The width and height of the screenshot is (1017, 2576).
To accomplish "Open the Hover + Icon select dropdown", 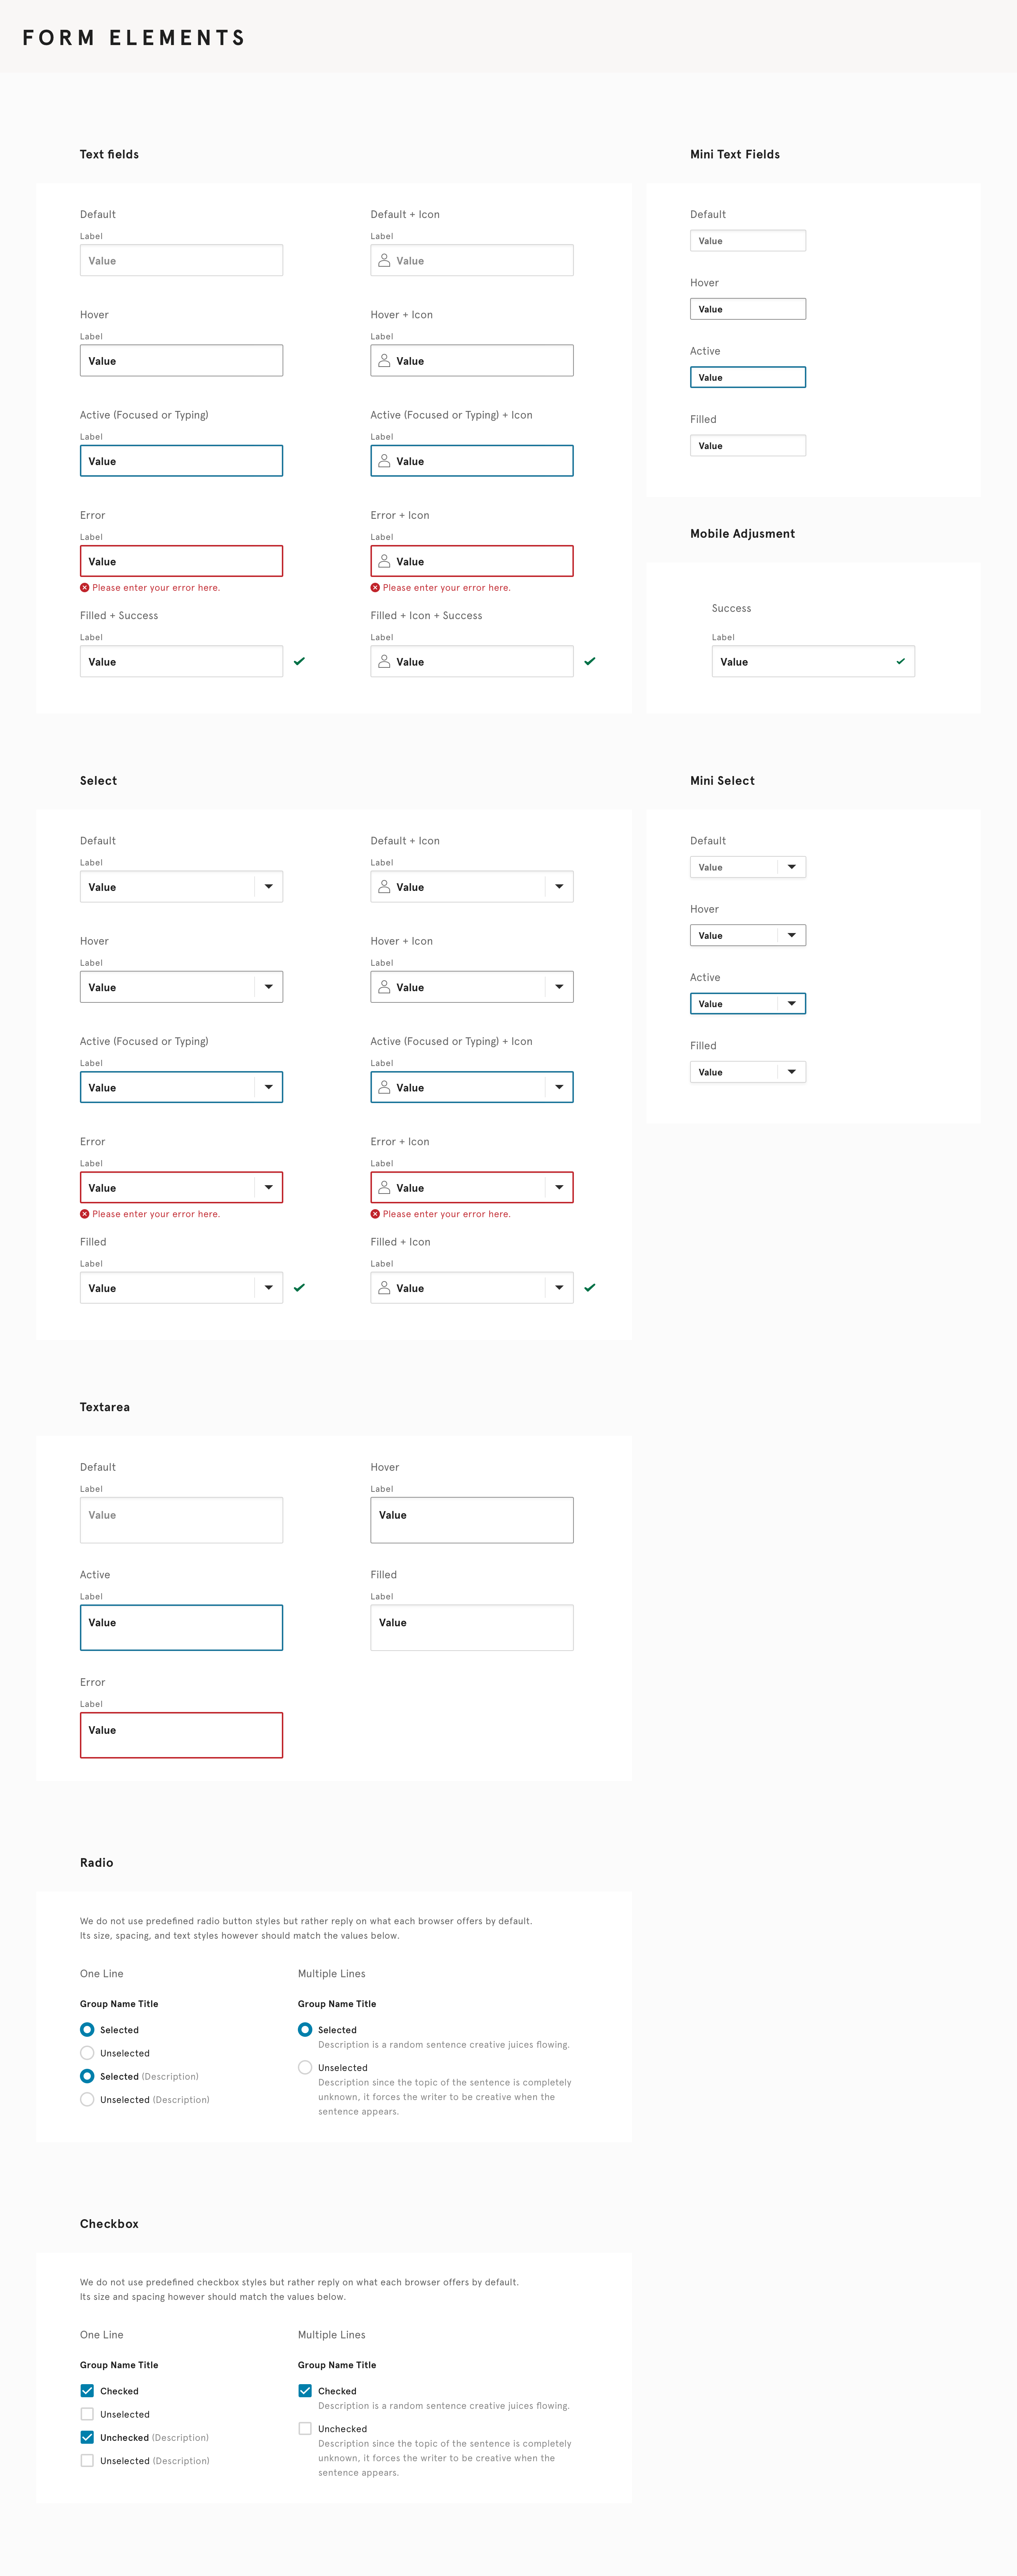I will pyautogui.click(x=559, y=987).
